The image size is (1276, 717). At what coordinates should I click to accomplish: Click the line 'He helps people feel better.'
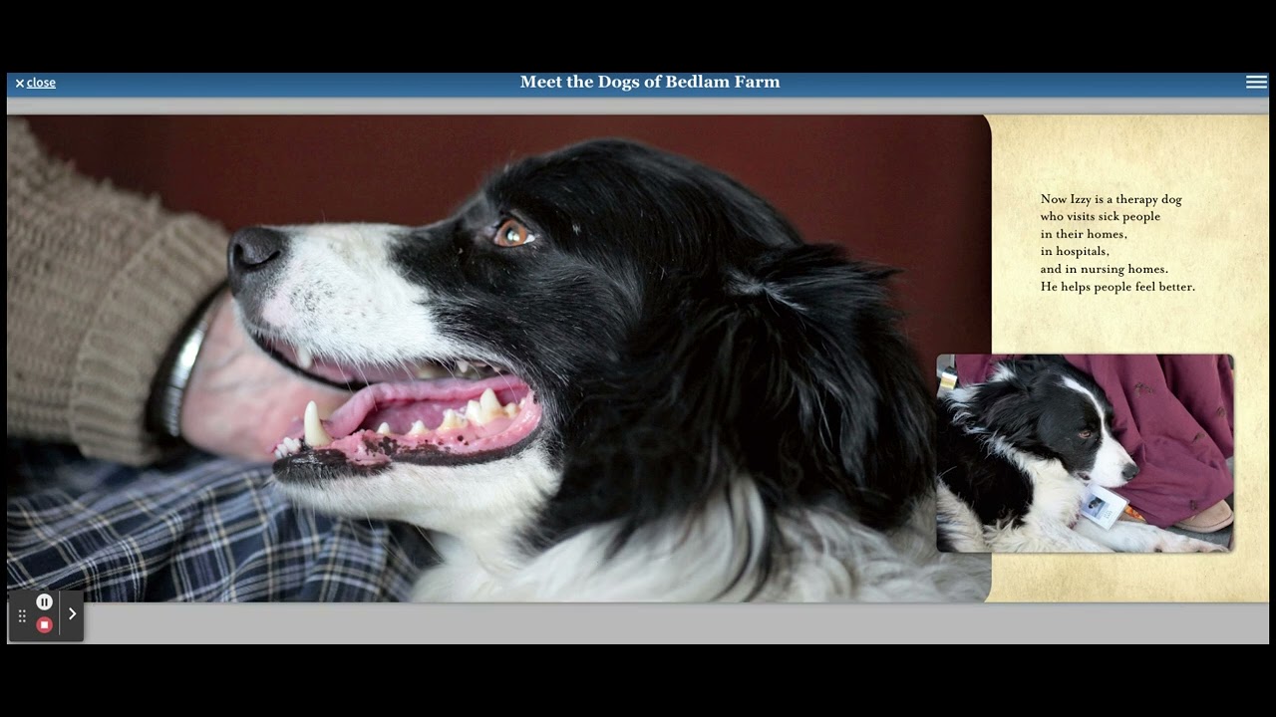(x=1117, y=287)
